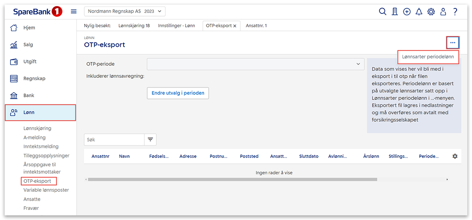
Task: Toggle the hamburger menu icon
Action: click(74, 12)
